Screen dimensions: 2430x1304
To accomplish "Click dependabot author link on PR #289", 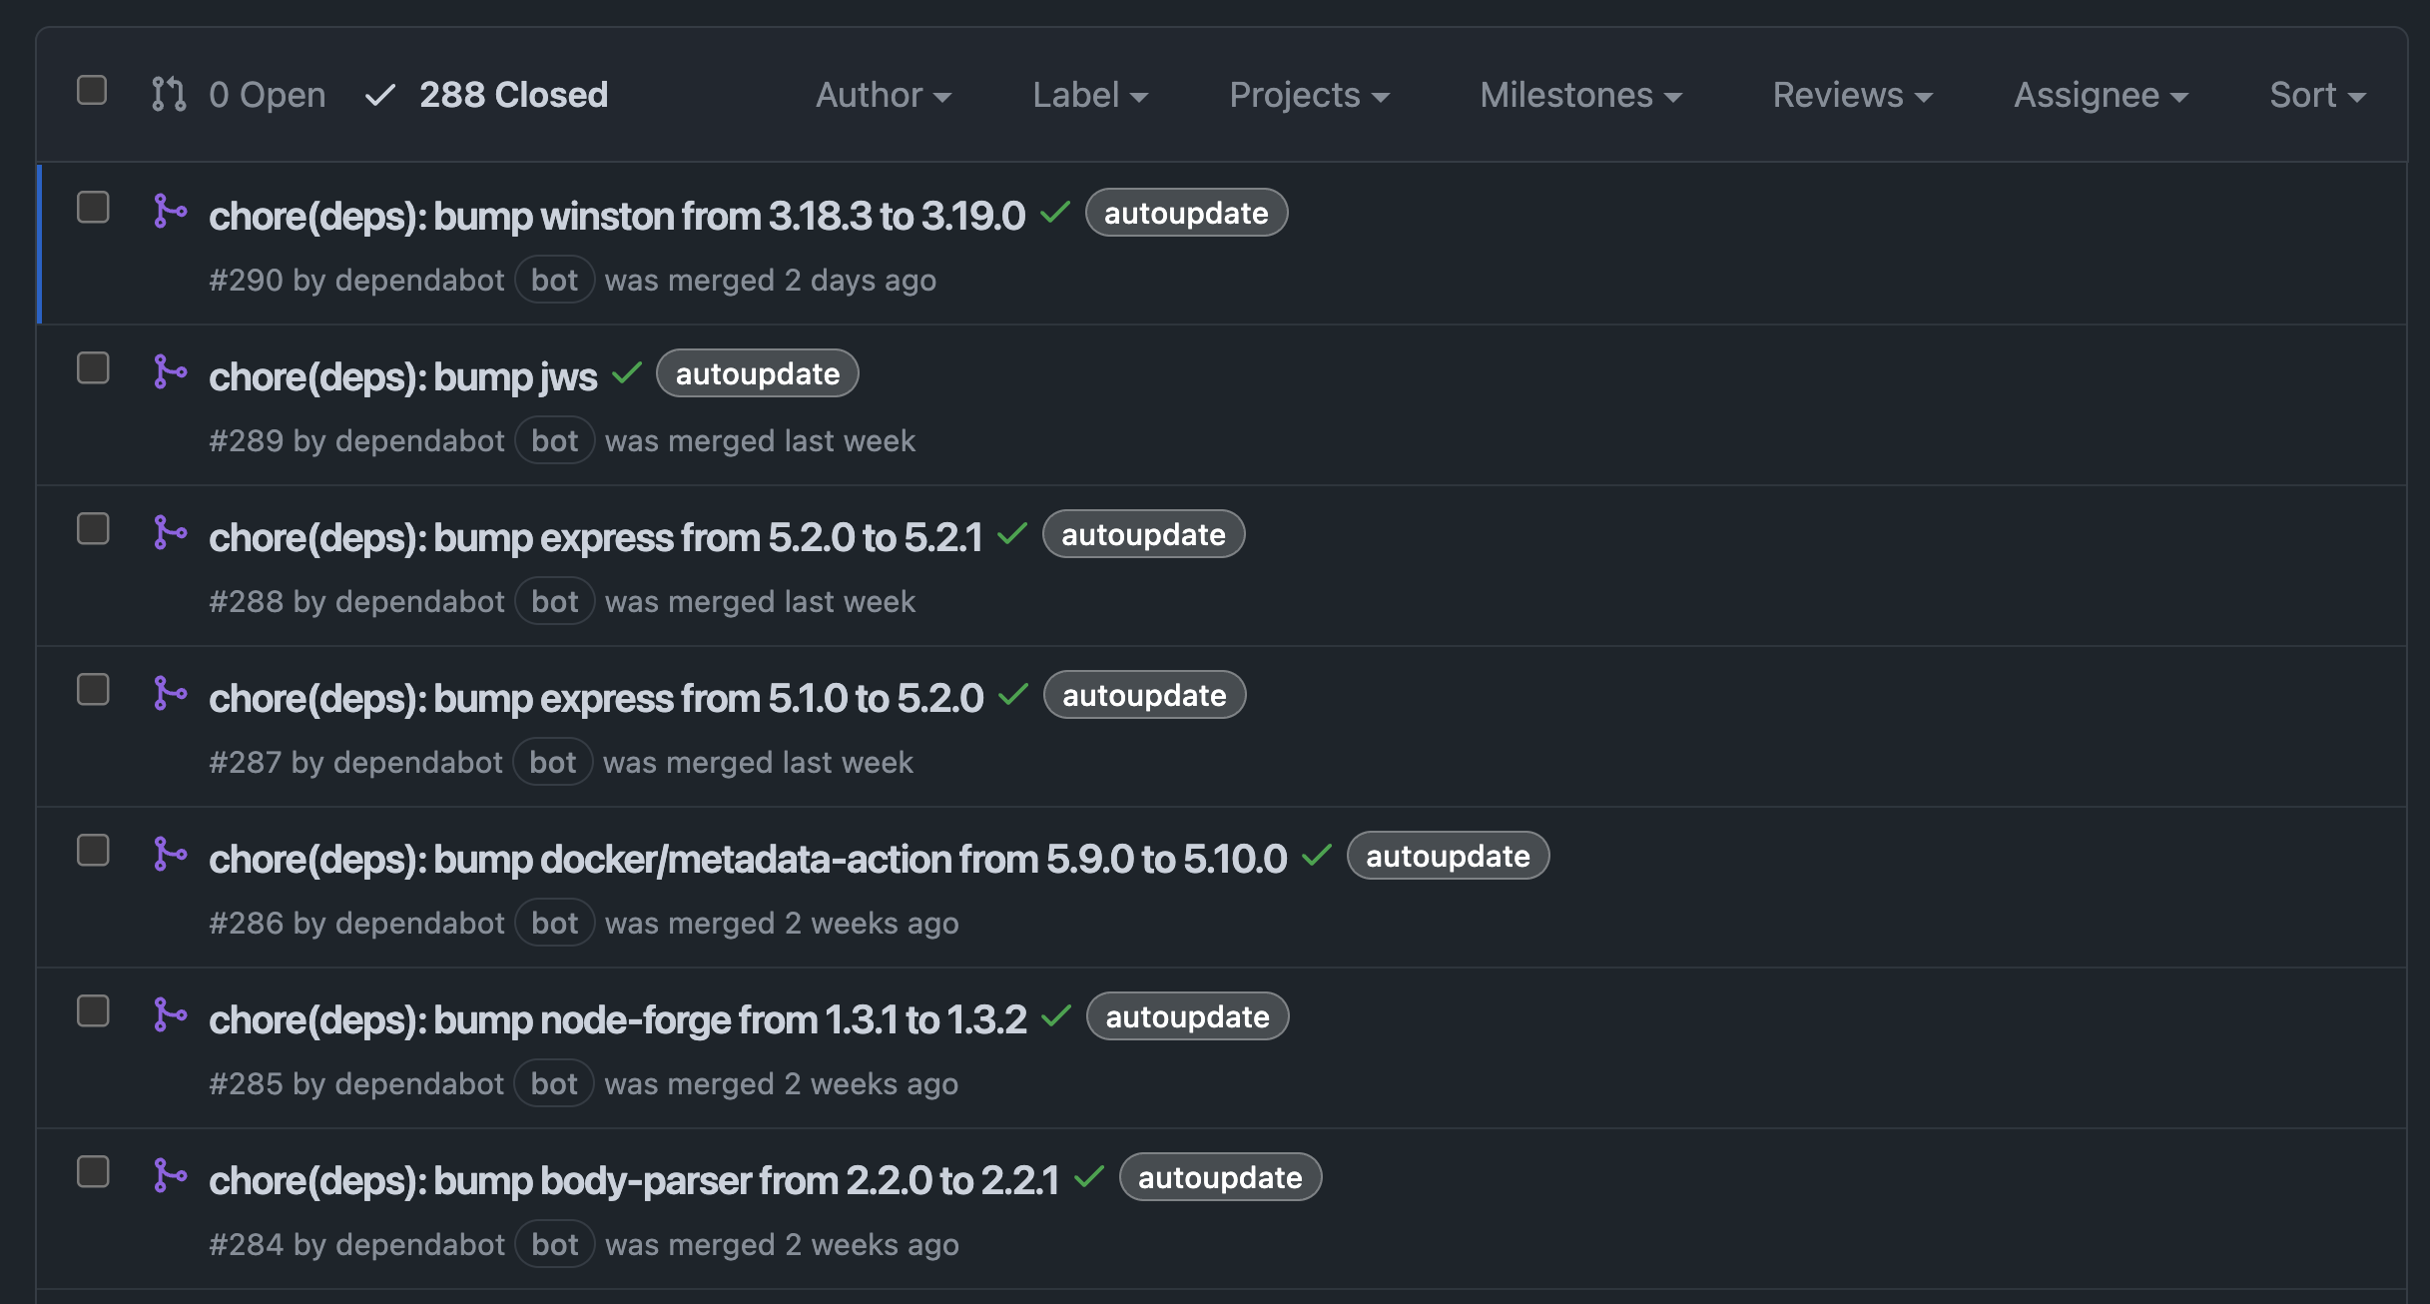I will 419,441.
